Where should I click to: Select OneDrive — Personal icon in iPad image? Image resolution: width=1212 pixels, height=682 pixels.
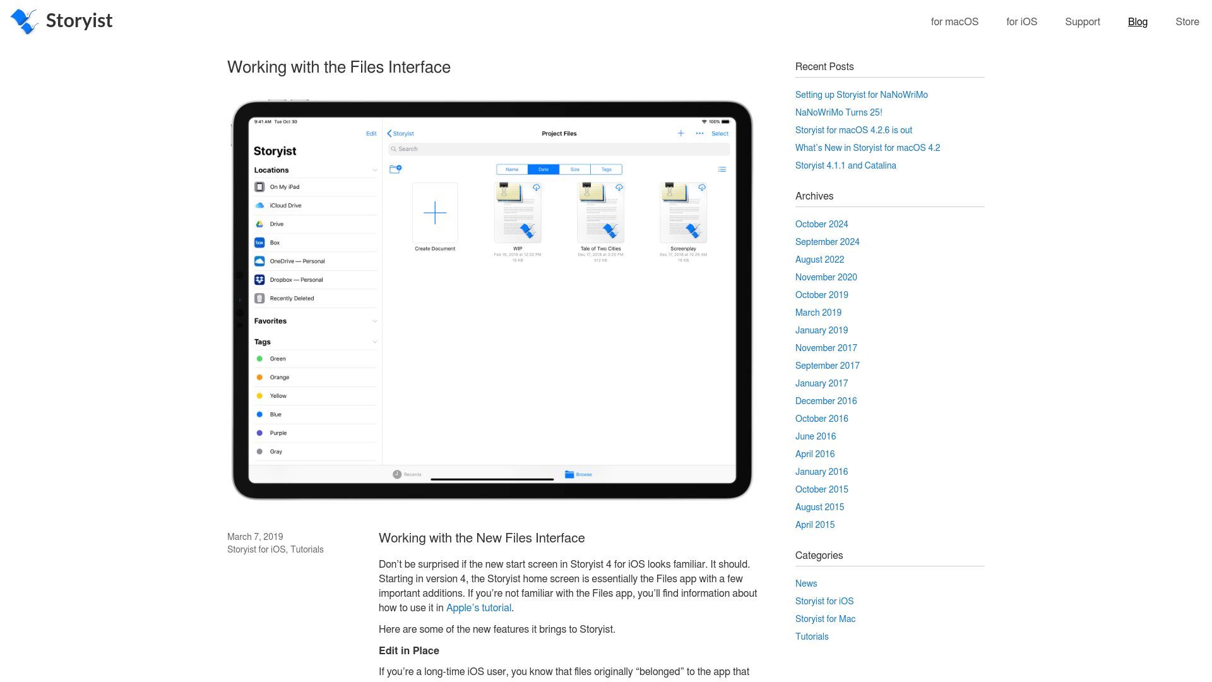click(x=259, y=261)
